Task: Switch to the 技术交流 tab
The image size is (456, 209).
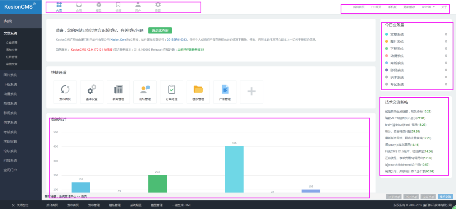Action: 445,196
